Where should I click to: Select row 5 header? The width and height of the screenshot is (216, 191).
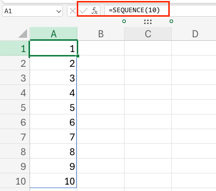[x=15, y=107]
